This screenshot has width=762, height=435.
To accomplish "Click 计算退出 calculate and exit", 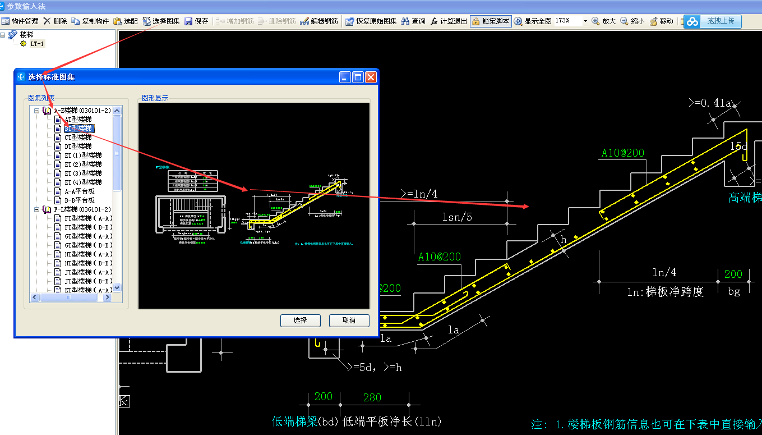I will pos(449,21).
